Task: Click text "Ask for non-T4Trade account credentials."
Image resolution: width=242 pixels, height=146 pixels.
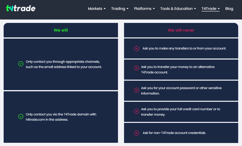Action: [174, 133]
